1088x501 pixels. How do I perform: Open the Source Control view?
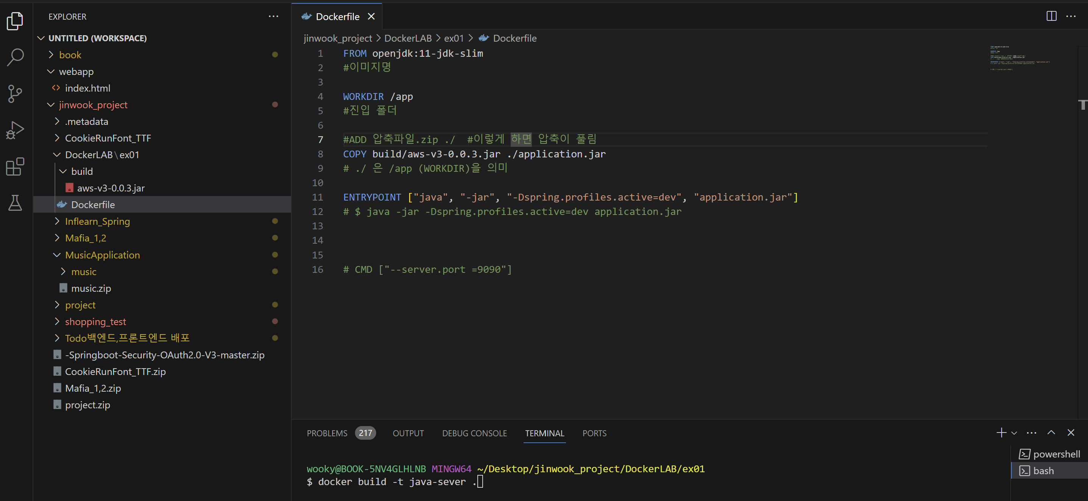point(15,93)
